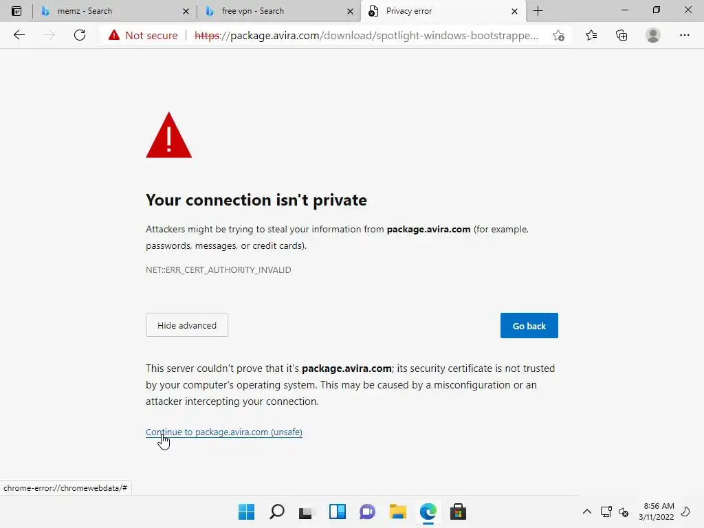This screenshot has height=528, width=704.
Task: Click the browser Back arrow
Action: [19, 35]
